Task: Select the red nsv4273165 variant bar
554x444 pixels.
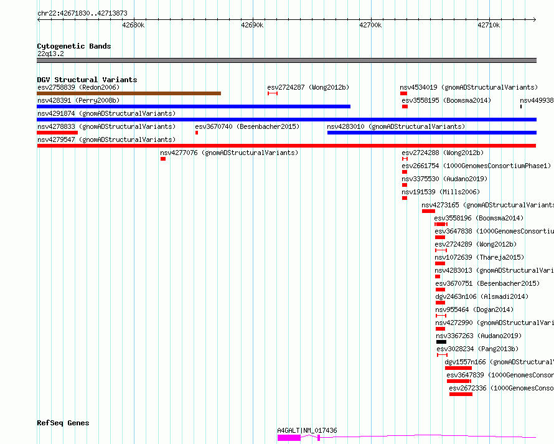Action: pos(428,211)
